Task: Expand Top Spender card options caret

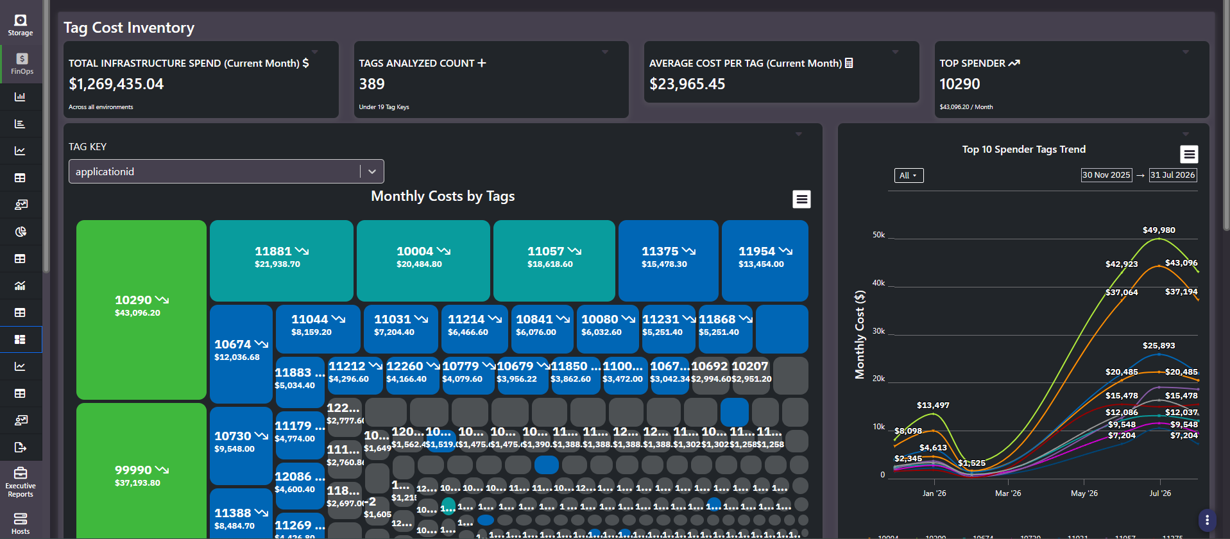Action: tap(1186, 52)
